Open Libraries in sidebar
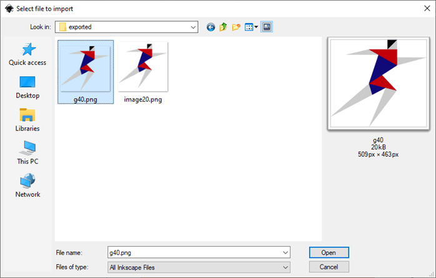The width and height of the screenshot is (436, 278). pos(27,120)
